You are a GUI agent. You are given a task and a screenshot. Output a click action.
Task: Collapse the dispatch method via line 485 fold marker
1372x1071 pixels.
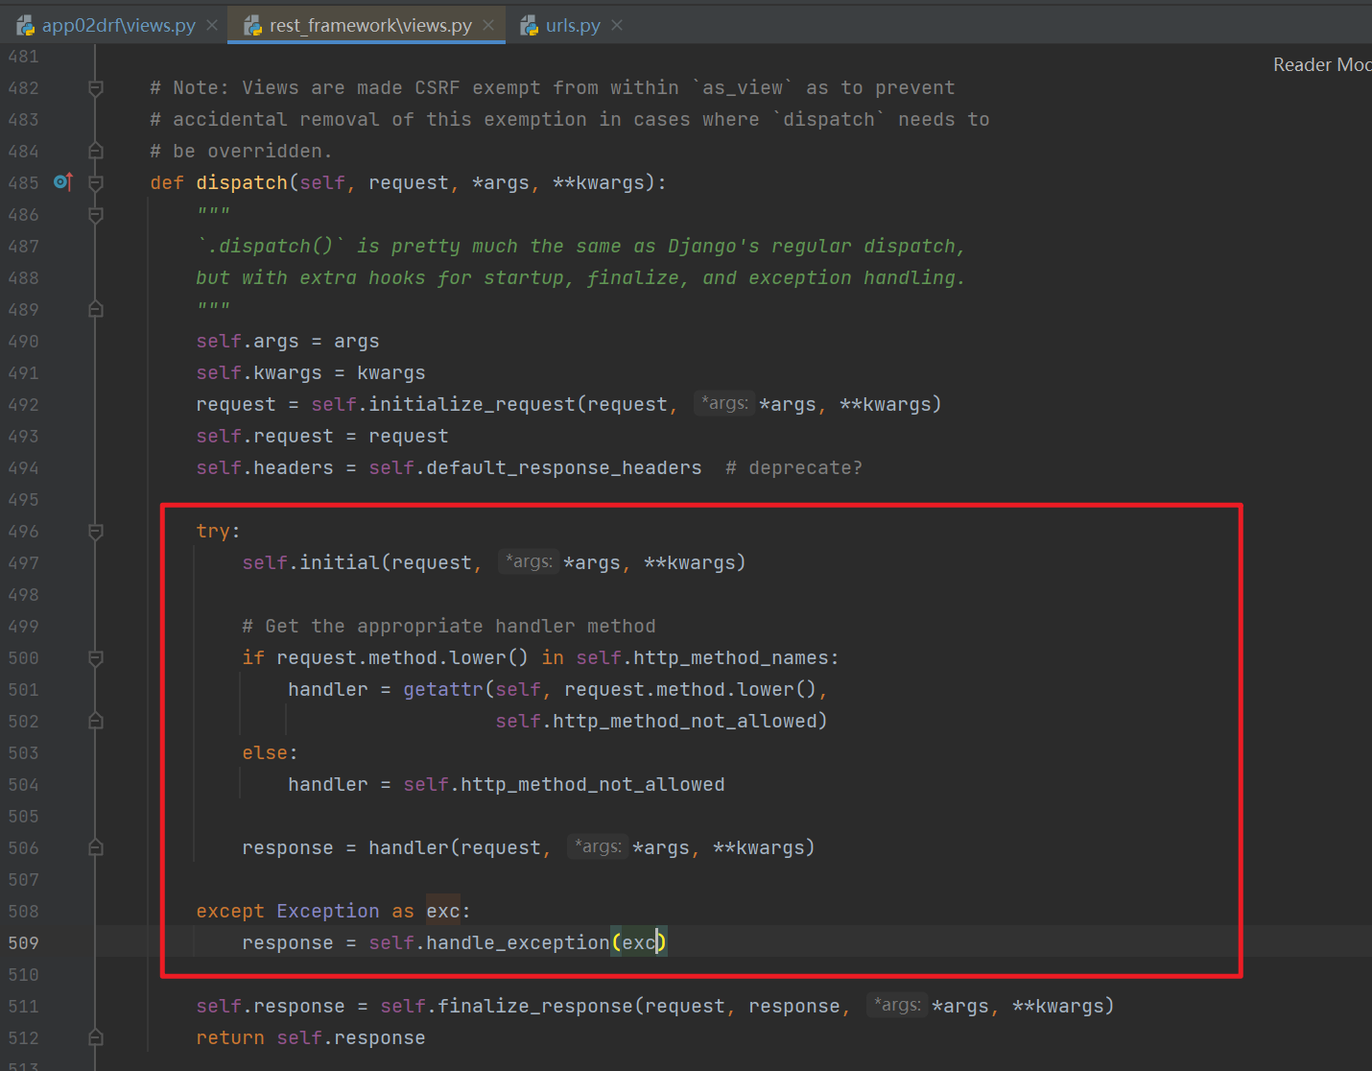pos(95,181)
